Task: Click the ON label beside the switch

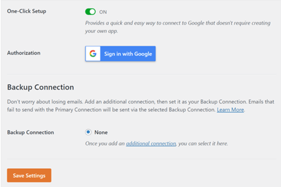Action: coord(103,12)
